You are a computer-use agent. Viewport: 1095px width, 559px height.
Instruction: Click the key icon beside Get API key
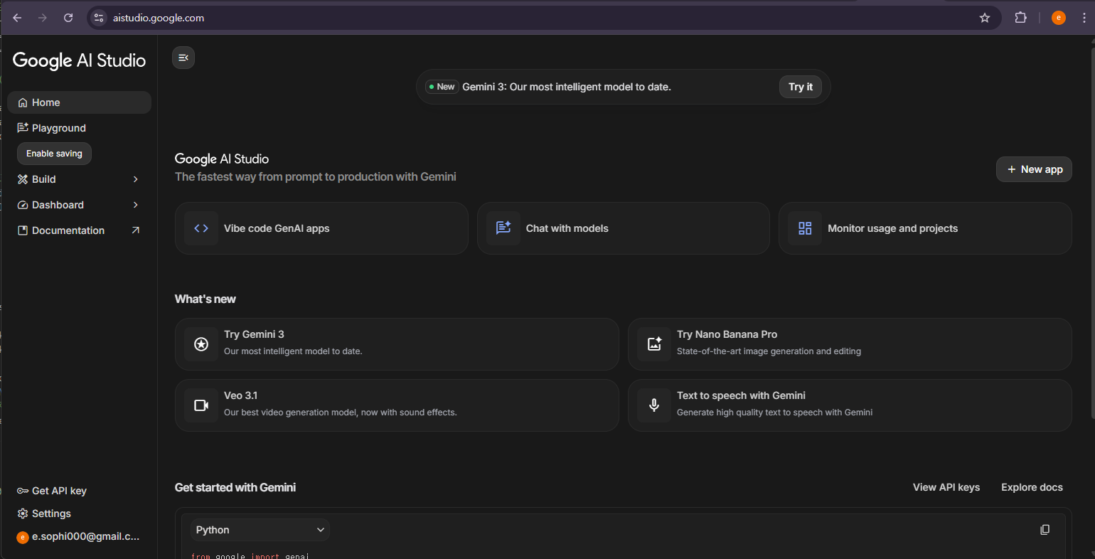click(x=23, y=491)
